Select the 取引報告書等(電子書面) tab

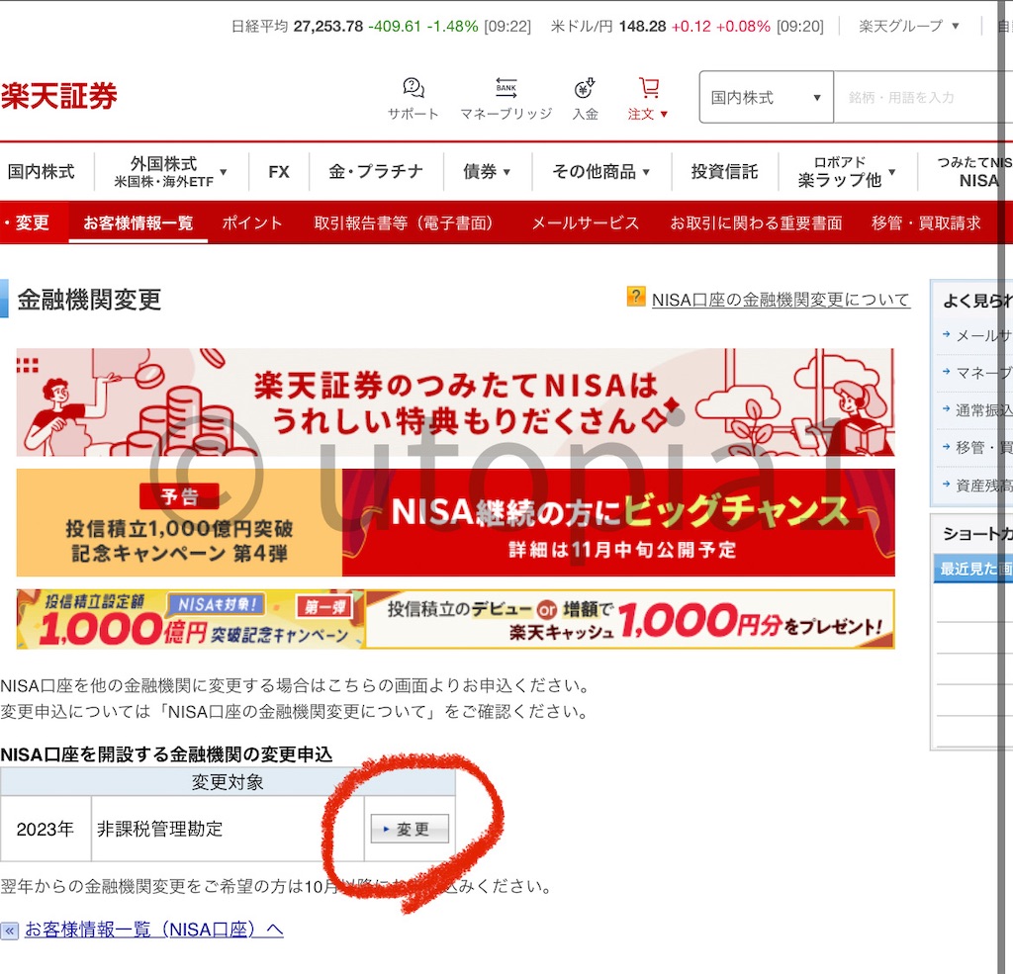[404, 222]
